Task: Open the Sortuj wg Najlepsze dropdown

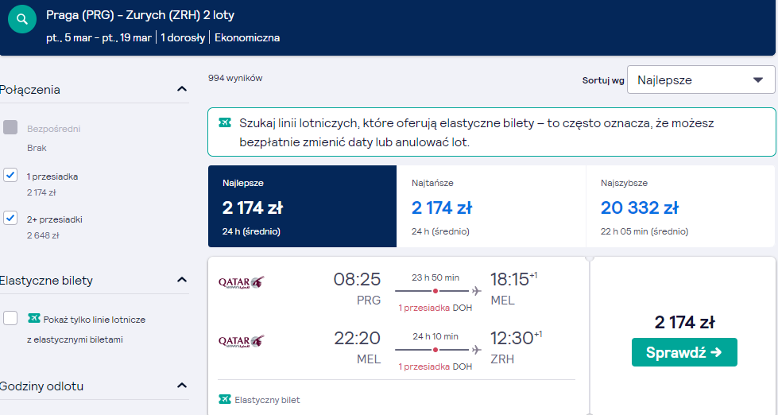Action: point(701,80)
